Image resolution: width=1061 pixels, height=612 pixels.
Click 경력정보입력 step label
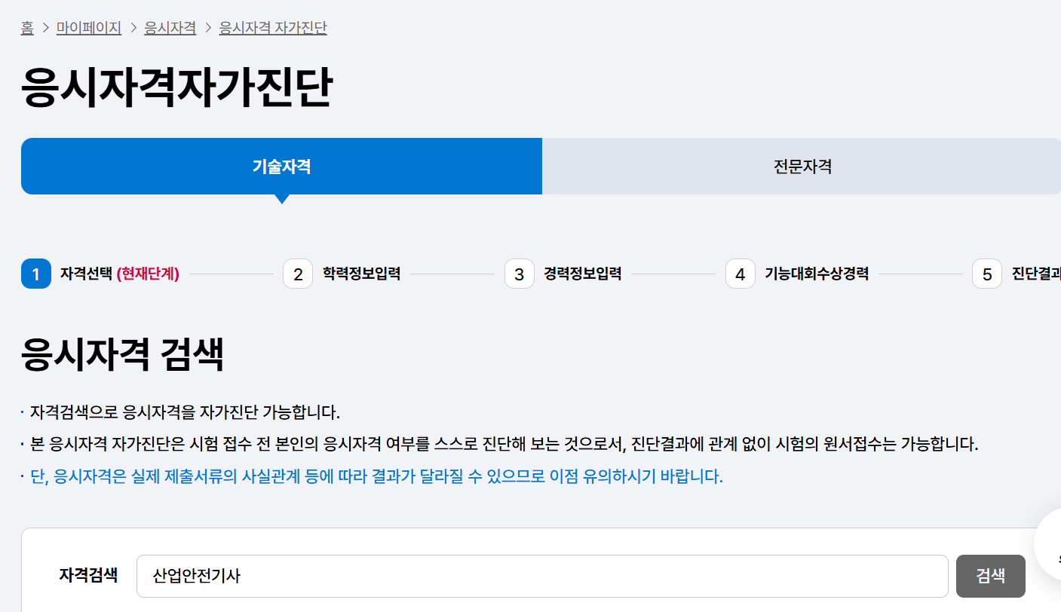(x=583, y=274)
